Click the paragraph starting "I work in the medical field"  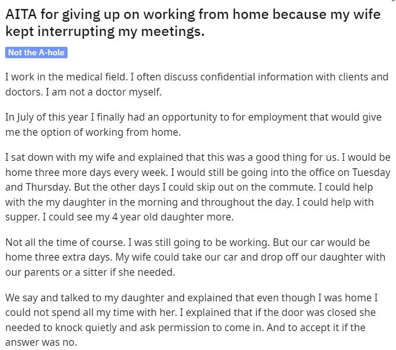tap(197, 84)
